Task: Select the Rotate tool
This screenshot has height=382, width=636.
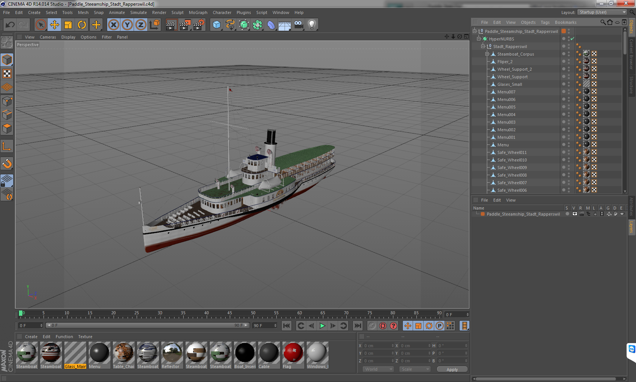Action: point(82,25)
